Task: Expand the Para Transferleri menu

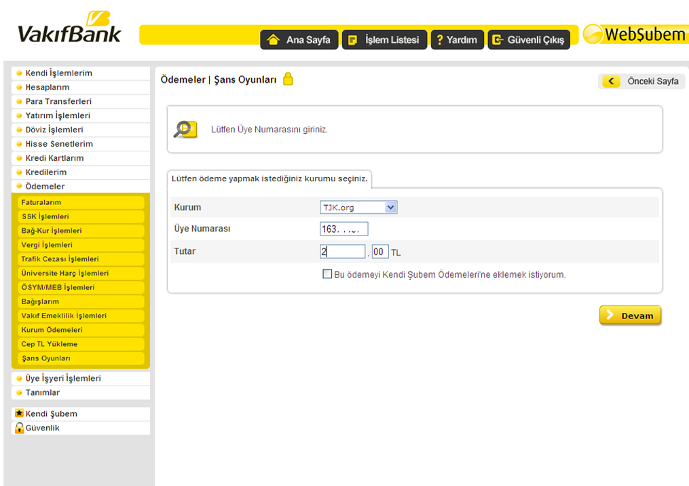Action: tap(80, 101)
